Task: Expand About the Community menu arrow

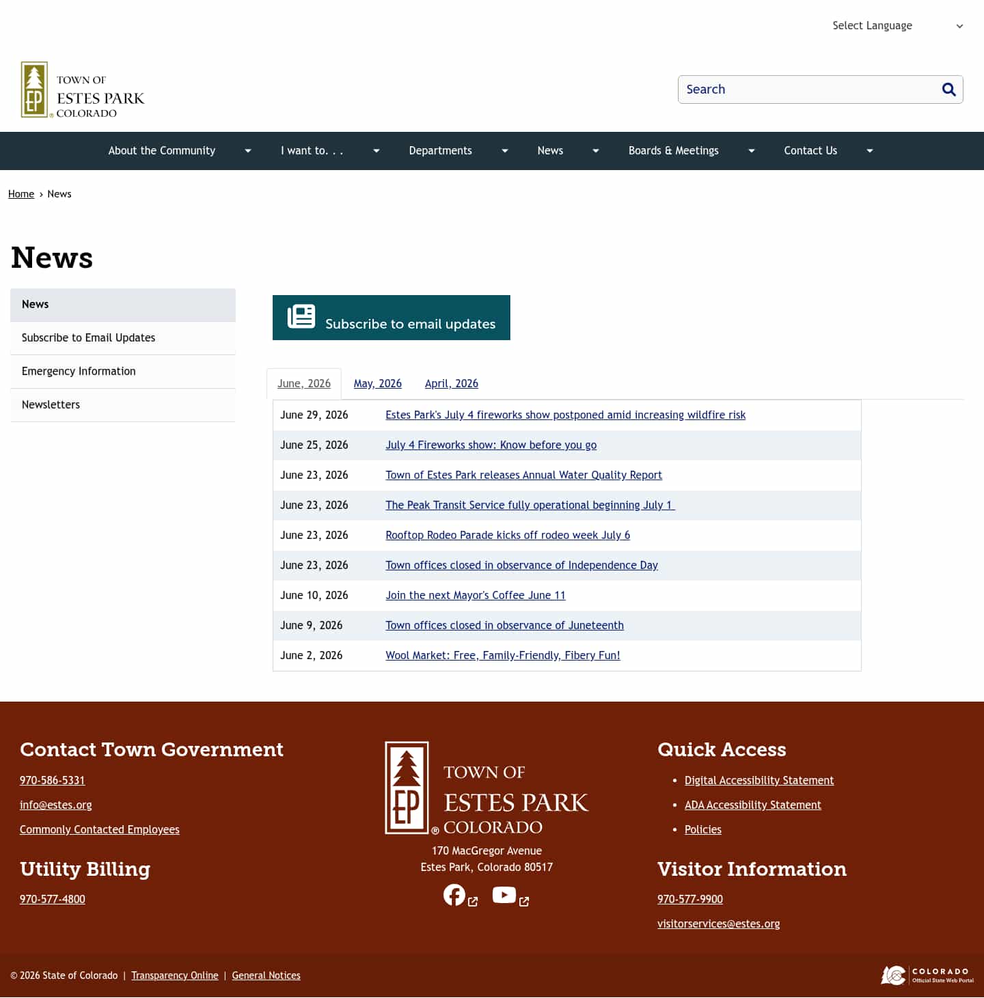Action: click(x=248, y=151)
